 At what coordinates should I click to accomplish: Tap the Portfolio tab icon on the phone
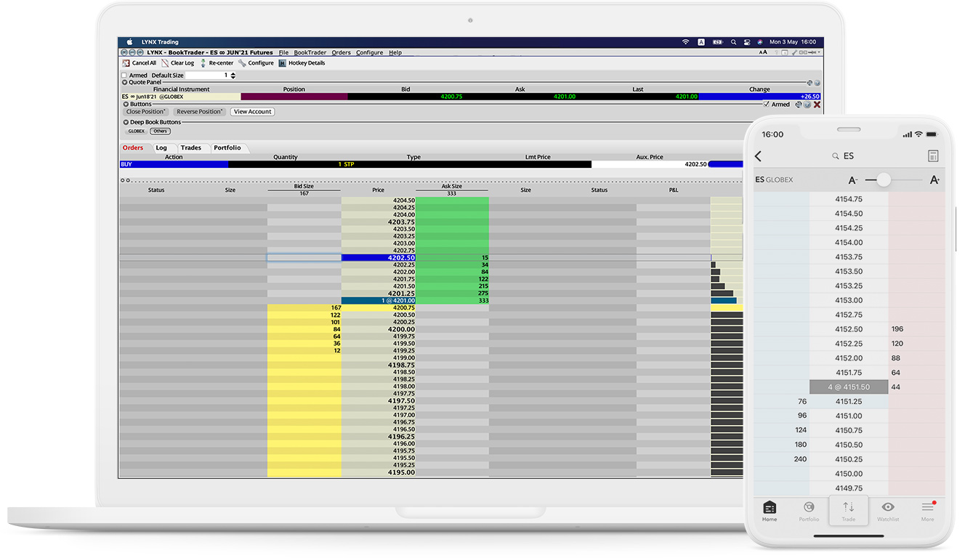pos(809,507)
